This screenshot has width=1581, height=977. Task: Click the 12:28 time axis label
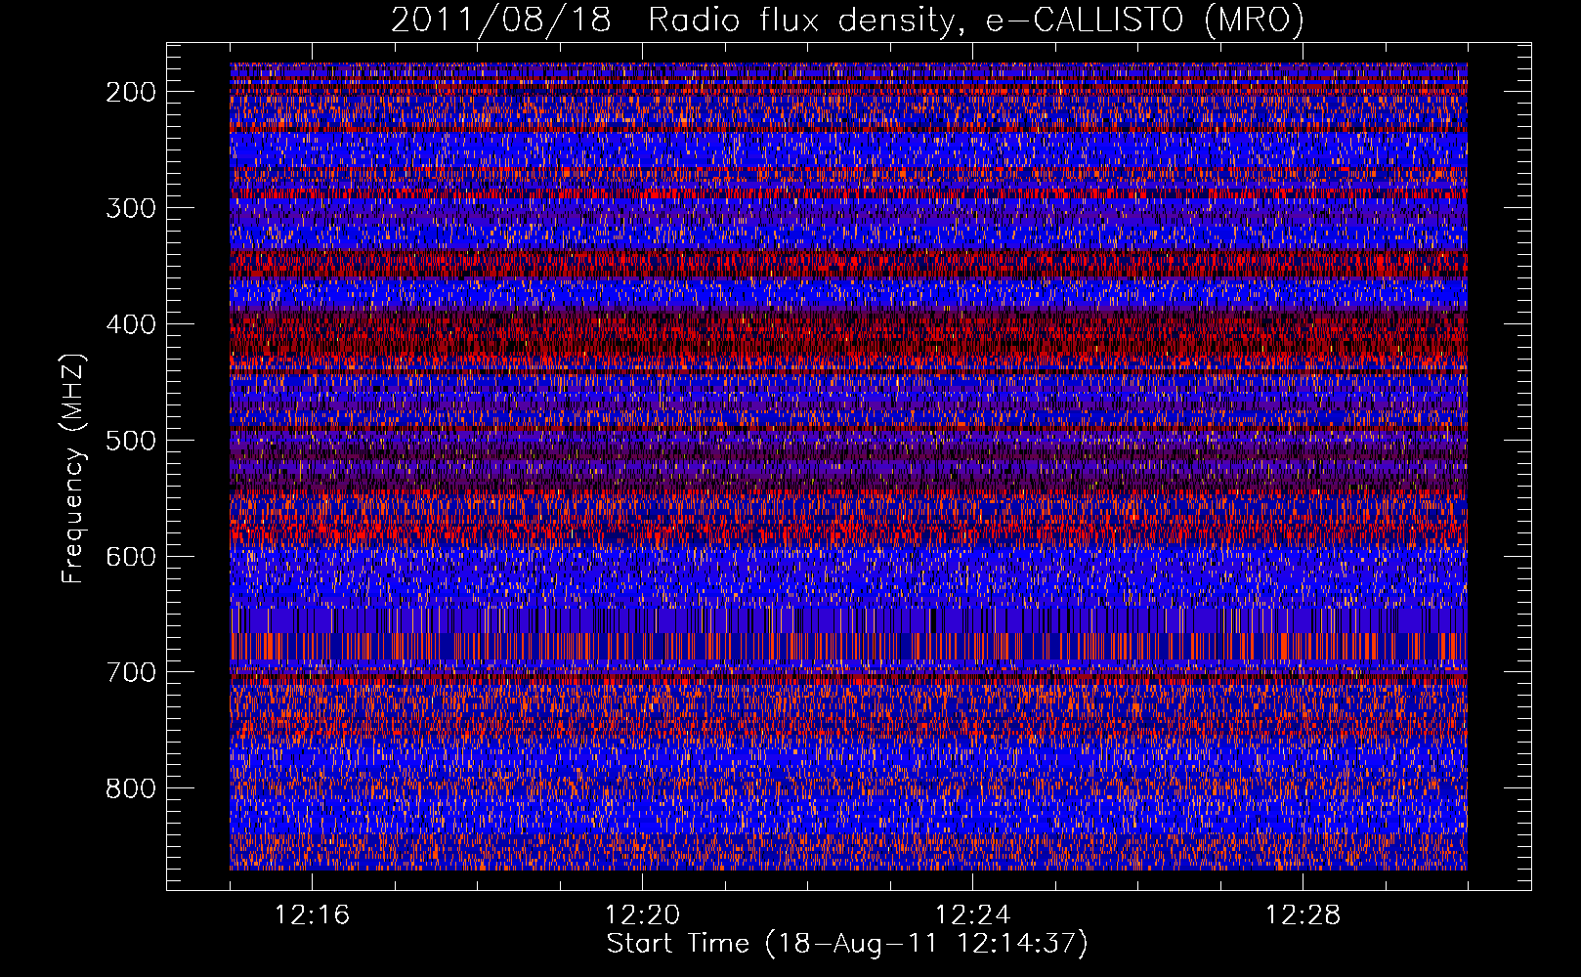(x=1303, y=915)
